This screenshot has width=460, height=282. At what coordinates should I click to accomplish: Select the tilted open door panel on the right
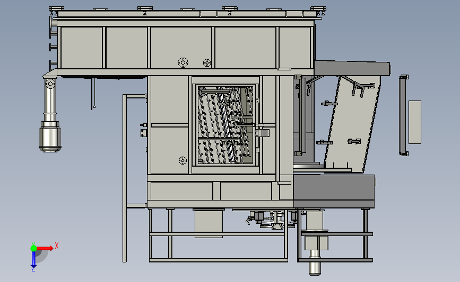point(352,124)
